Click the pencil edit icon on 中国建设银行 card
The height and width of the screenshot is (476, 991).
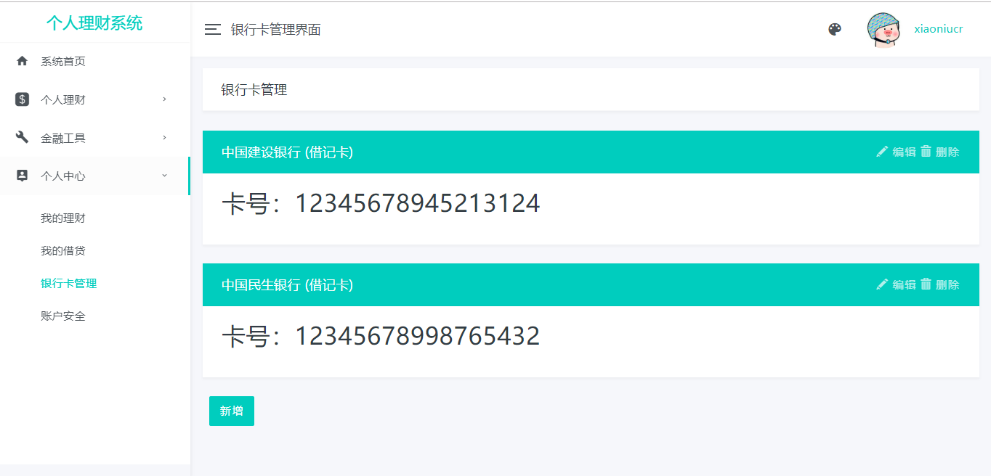[x=882, y=151]
